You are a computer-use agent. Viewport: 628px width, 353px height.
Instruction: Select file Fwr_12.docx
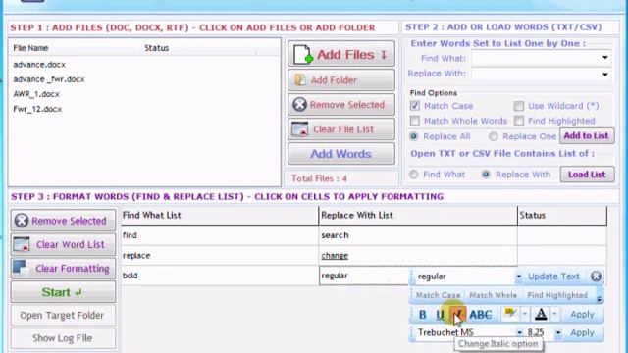tap(37, 109)
